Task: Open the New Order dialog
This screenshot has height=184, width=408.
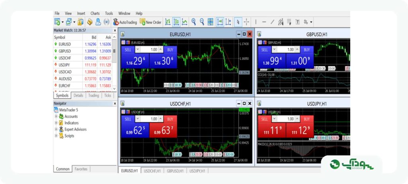Action: (151, 22)
